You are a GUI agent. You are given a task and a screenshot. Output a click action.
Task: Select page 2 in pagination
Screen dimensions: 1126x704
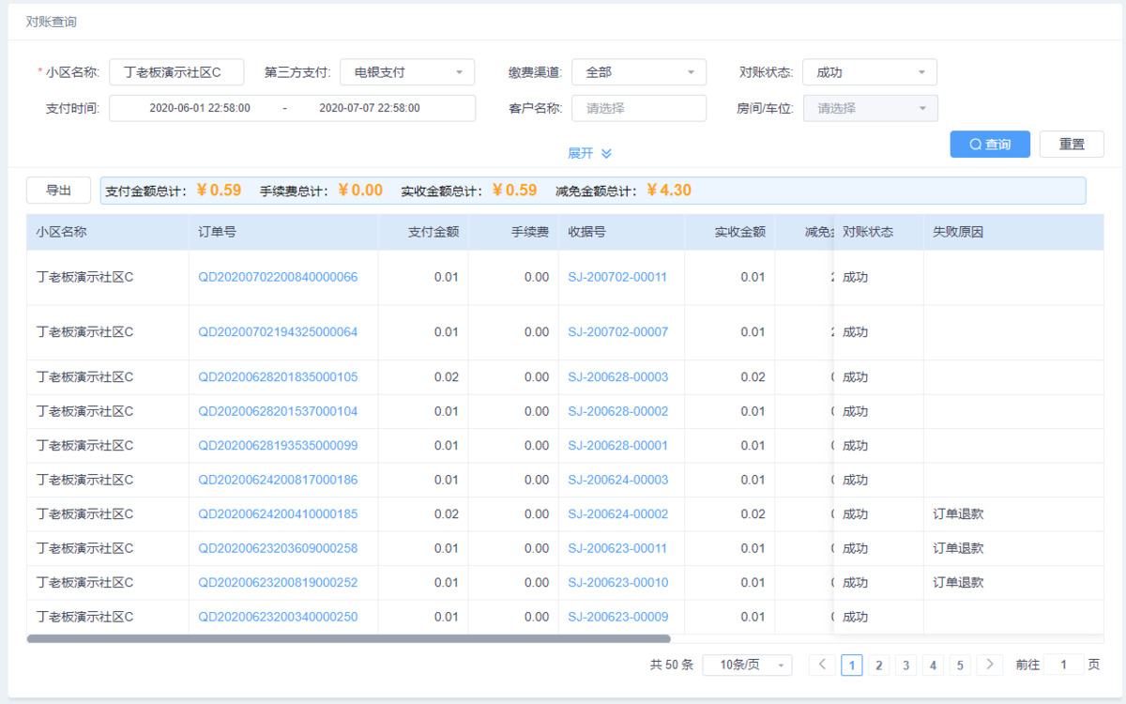[x=879, y=666]
